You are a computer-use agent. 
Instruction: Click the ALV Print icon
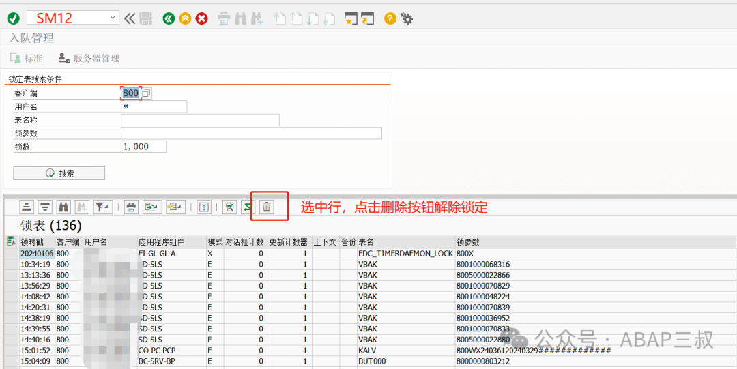(x=131, y=207)
